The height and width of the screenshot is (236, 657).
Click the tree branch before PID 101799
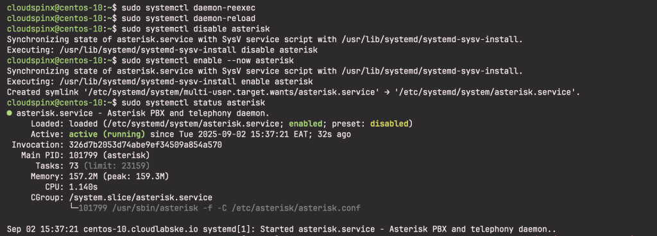click(x=73, y=208)
